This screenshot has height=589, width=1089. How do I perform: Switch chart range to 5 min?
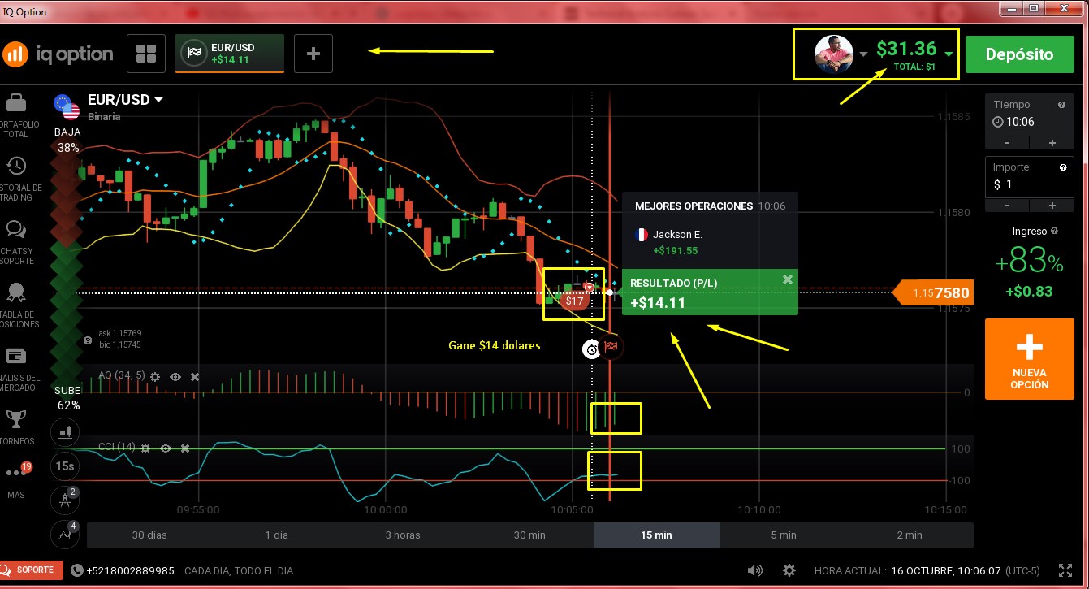point(783,535)
